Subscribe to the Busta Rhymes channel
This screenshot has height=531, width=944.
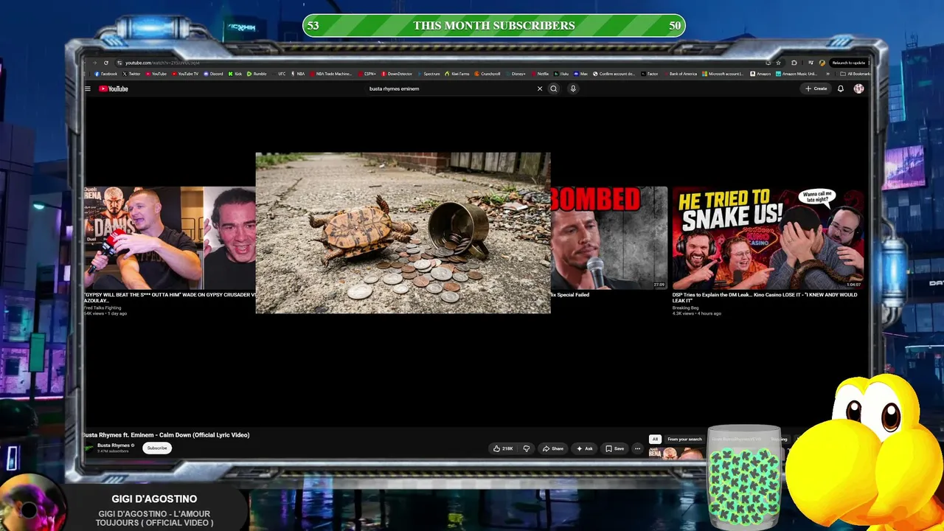click(157, 448)
